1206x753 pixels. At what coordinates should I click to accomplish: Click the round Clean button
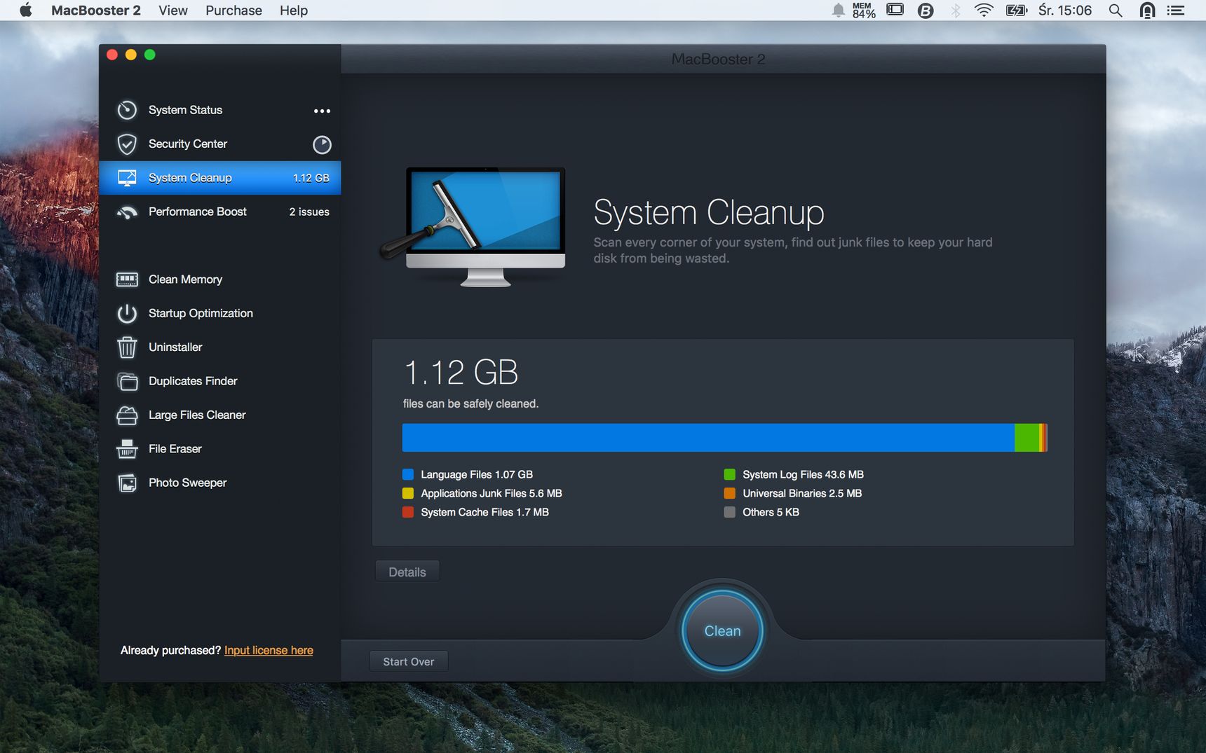click(x=722, y=631)
